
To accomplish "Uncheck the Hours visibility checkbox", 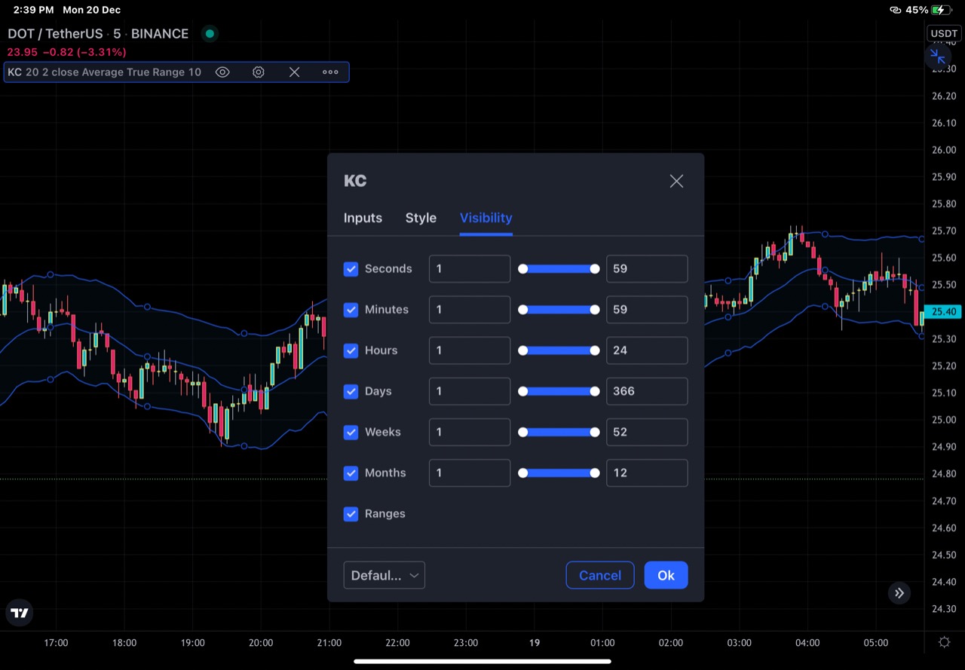I will (351, 350).
